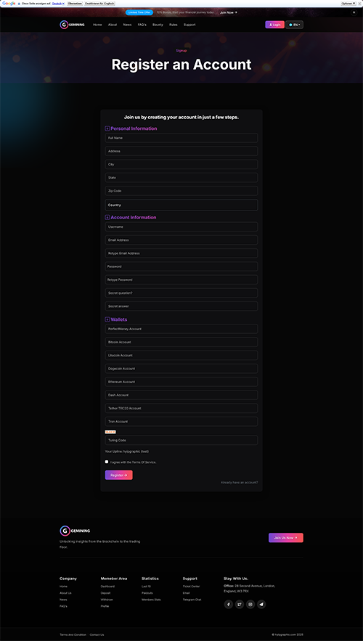Open the Instagram social icon in footer
This screenshot has height=641, width=363.
pyautogui.click(x=250, y=604)
